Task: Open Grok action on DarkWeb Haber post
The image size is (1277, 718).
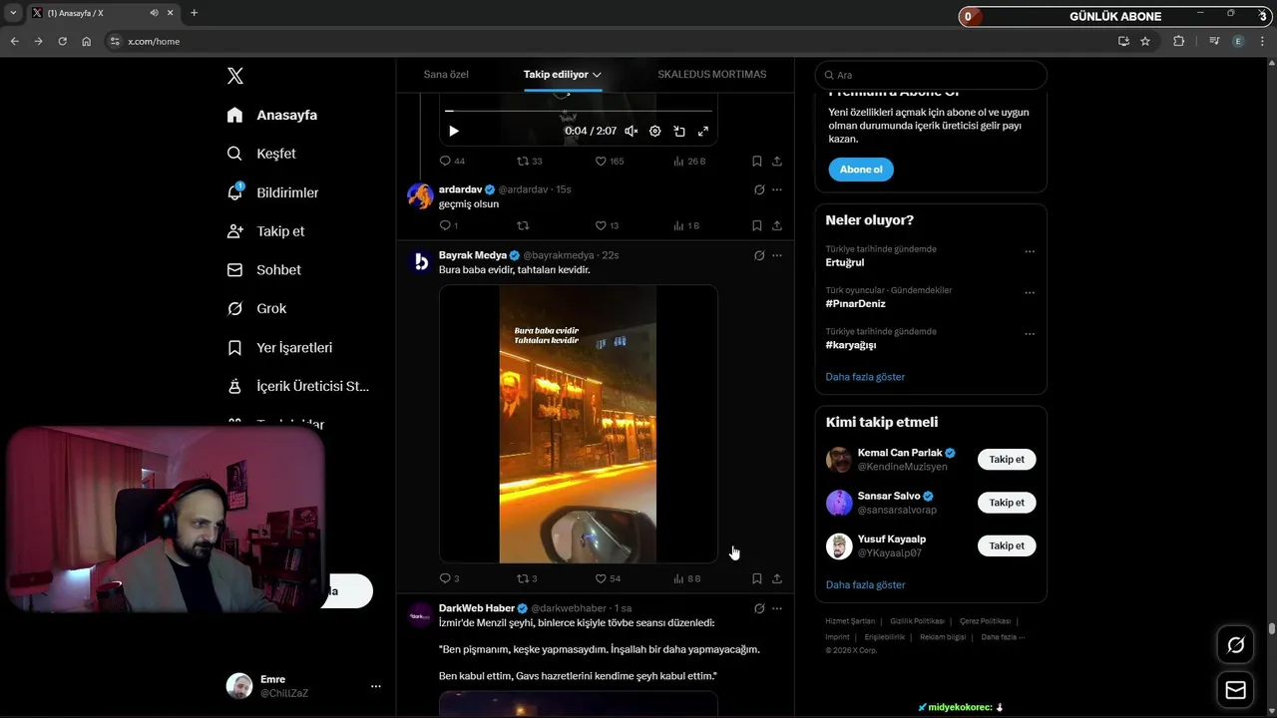Action: point(759,608)
